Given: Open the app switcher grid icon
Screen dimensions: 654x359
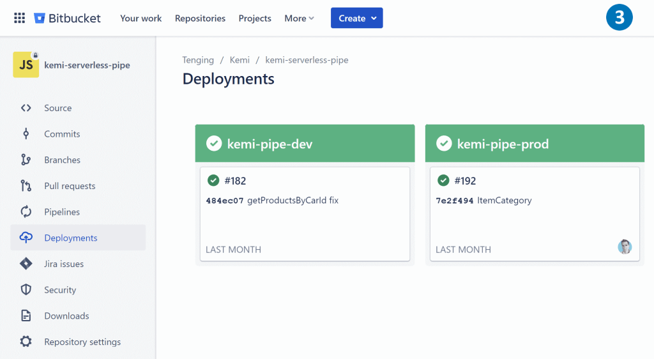Looking at the screenshot, I should 19,18.
